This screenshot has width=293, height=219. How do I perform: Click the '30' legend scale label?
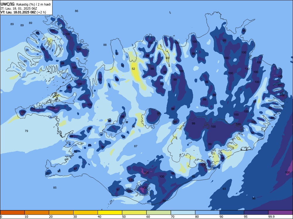pos(75,217)
